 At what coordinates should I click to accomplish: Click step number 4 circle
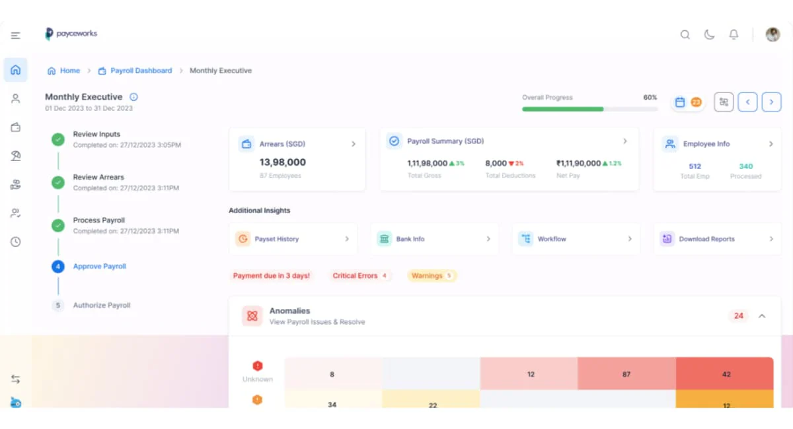pos(58,267)
